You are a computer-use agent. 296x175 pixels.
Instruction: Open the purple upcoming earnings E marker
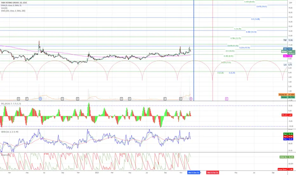[226, 99]
